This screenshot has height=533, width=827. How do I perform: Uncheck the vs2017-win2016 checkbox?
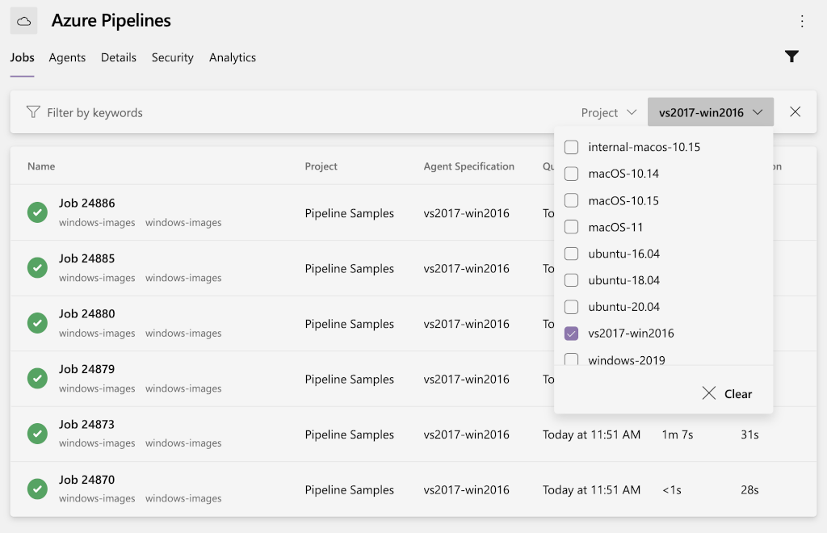point(572,333)
